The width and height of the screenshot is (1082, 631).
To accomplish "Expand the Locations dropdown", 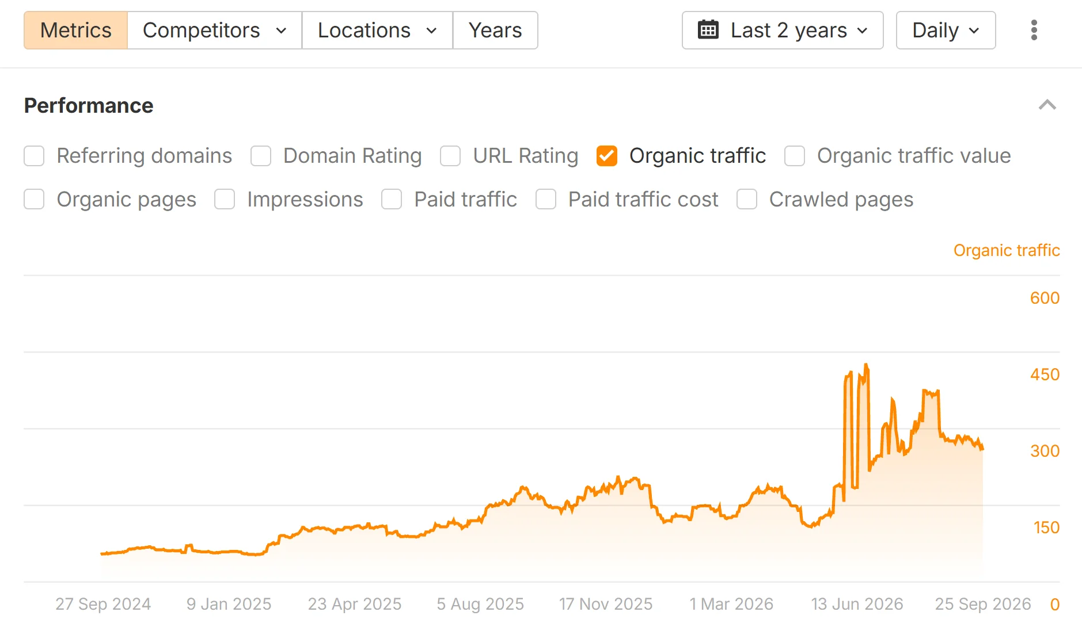I will 377,30.
